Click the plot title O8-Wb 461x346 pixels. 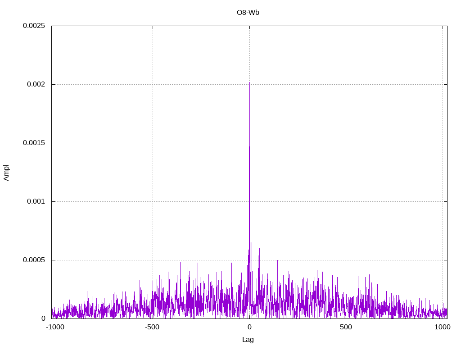[248, 13]
